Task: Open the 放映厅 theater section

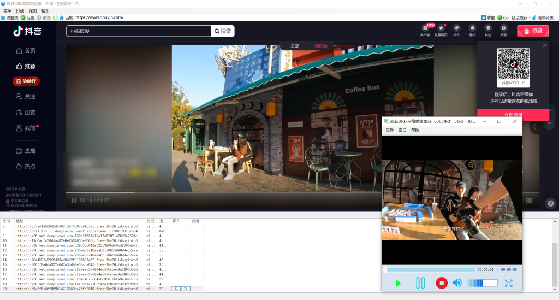Action: pyautogui.click(x=26, y=81)
